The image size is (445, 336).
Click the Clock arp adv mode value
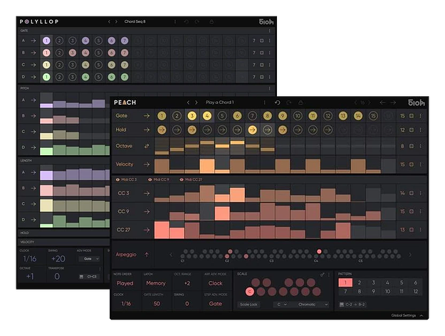216,283
